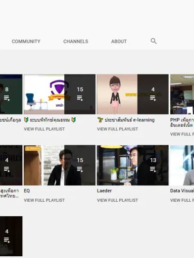Click playlist icon on ประชาสัมพันธ์ e-learning thumbnail
194x258 pixels.
point(153,98)
